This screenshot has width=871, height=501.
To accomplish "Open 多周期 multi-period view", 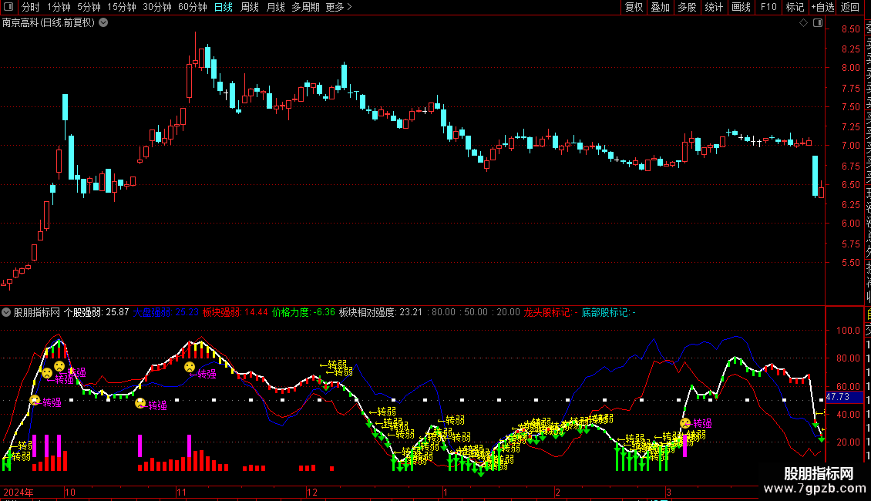I will coord(305,7).
